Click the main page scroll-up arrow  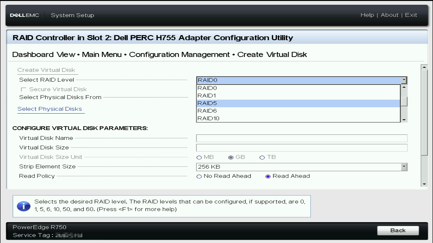click(x=424, y=67)
